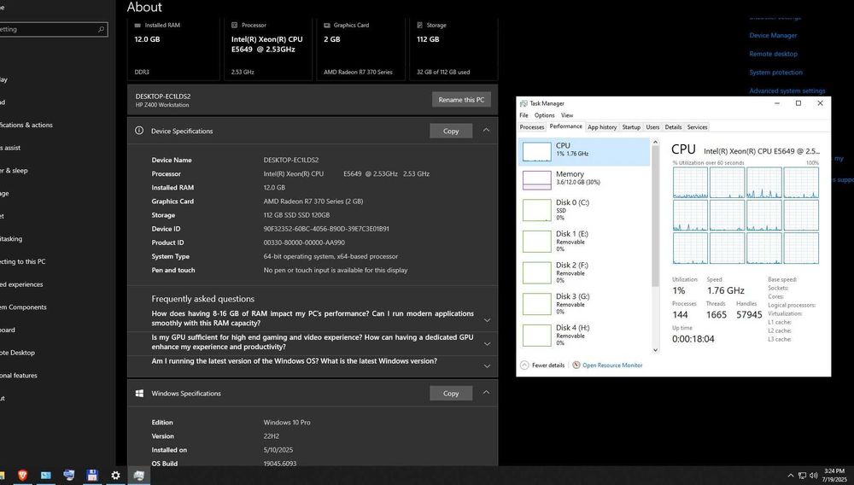Click the Open Resource Monitor link
This screenshot has height=485, width=854.
[612, 365]
